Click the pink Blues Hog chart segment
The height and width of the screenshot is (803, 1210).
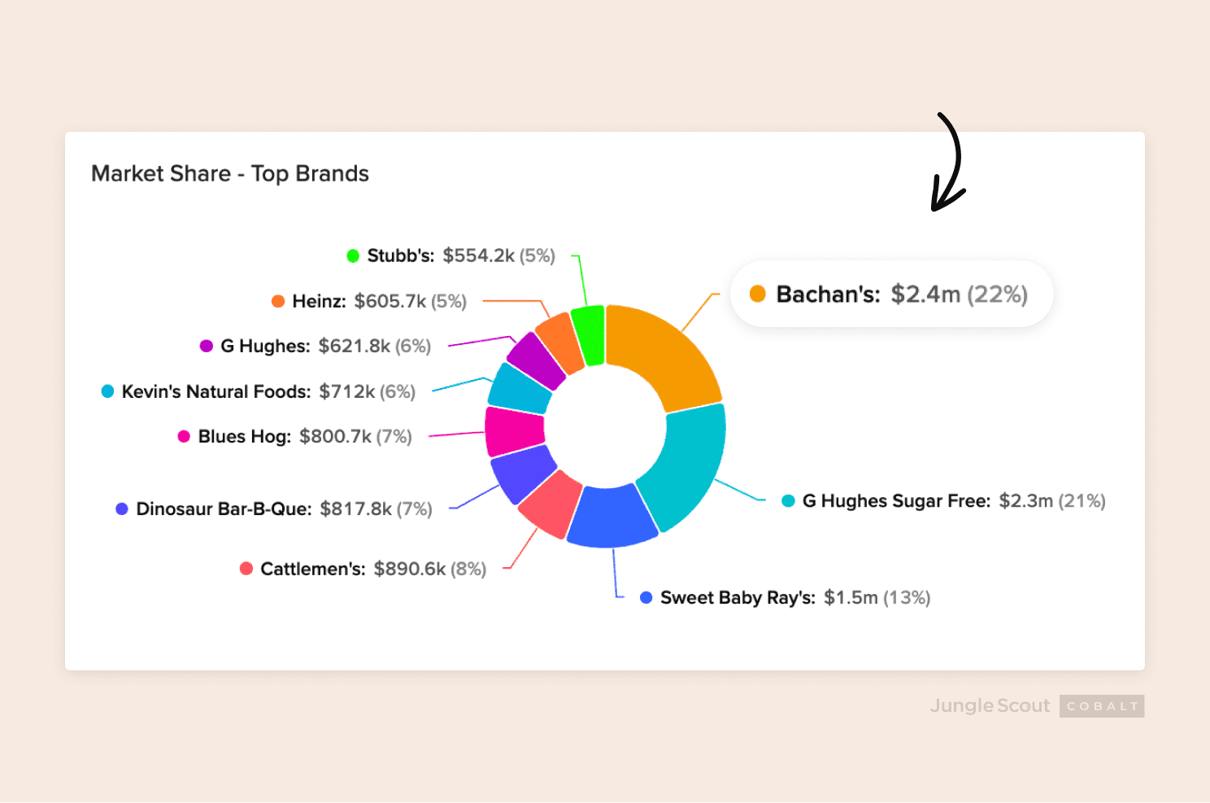coord(513,430)
